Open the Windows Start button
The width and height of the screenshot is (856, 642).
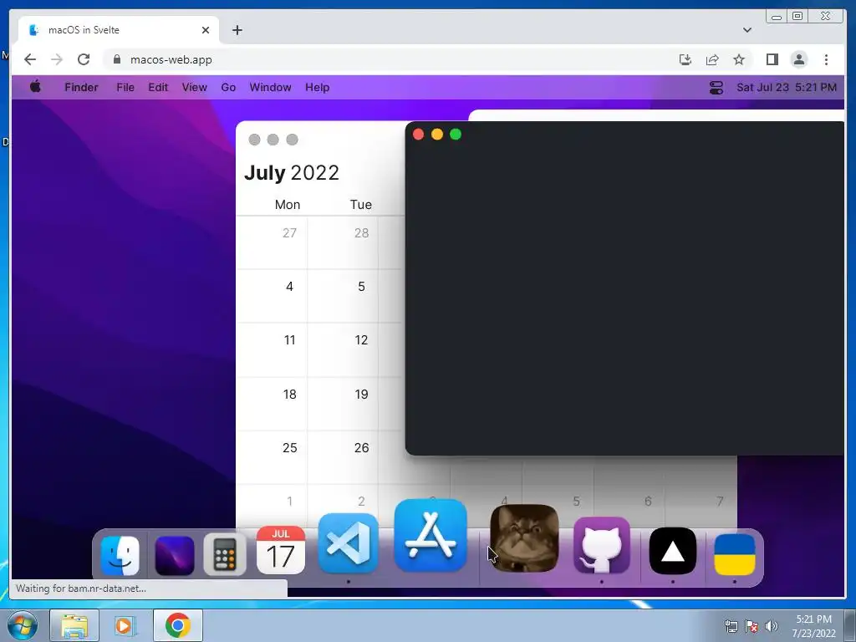[23, 625]
